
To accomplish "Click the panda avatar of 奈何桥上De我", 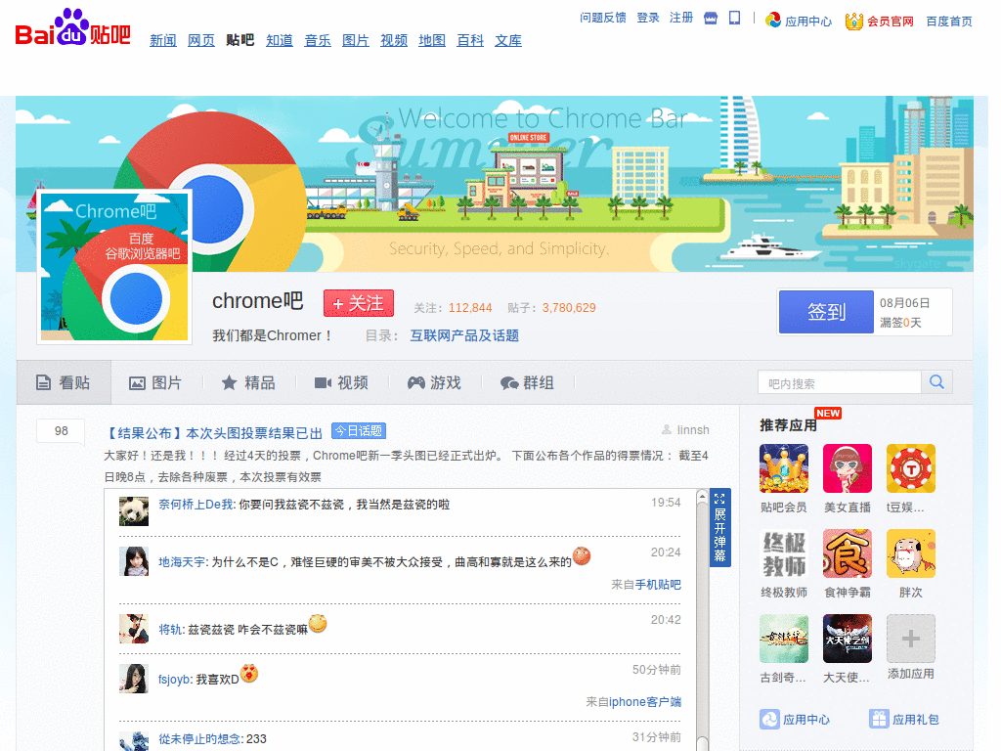I will pos(134,511).
